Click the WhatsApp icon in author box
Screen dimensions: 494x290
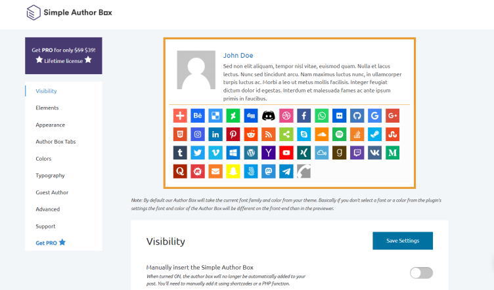pyautogui.click(x=321, y=115)
